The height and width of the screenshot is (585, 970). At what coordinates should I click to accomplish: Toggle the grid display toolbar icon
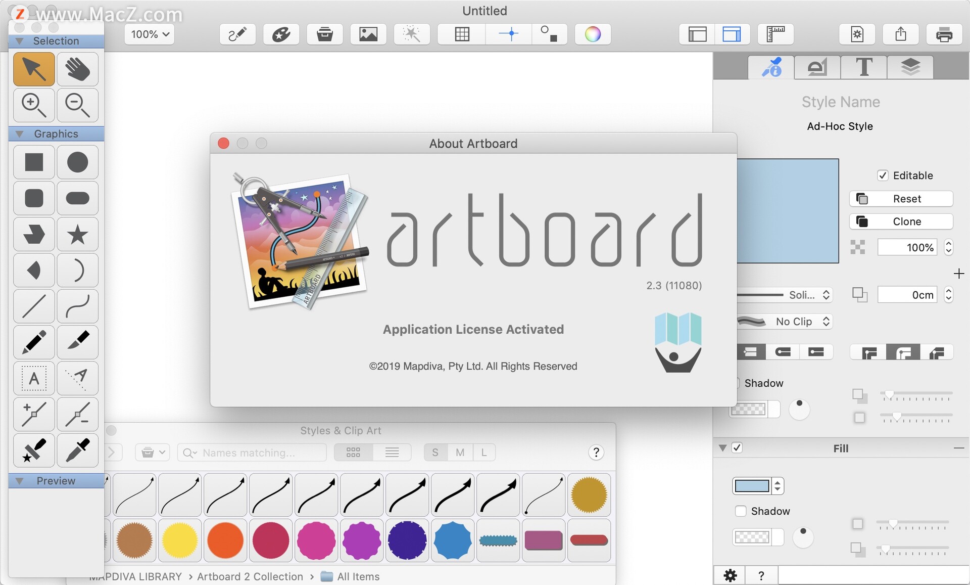tap(462, 34)
